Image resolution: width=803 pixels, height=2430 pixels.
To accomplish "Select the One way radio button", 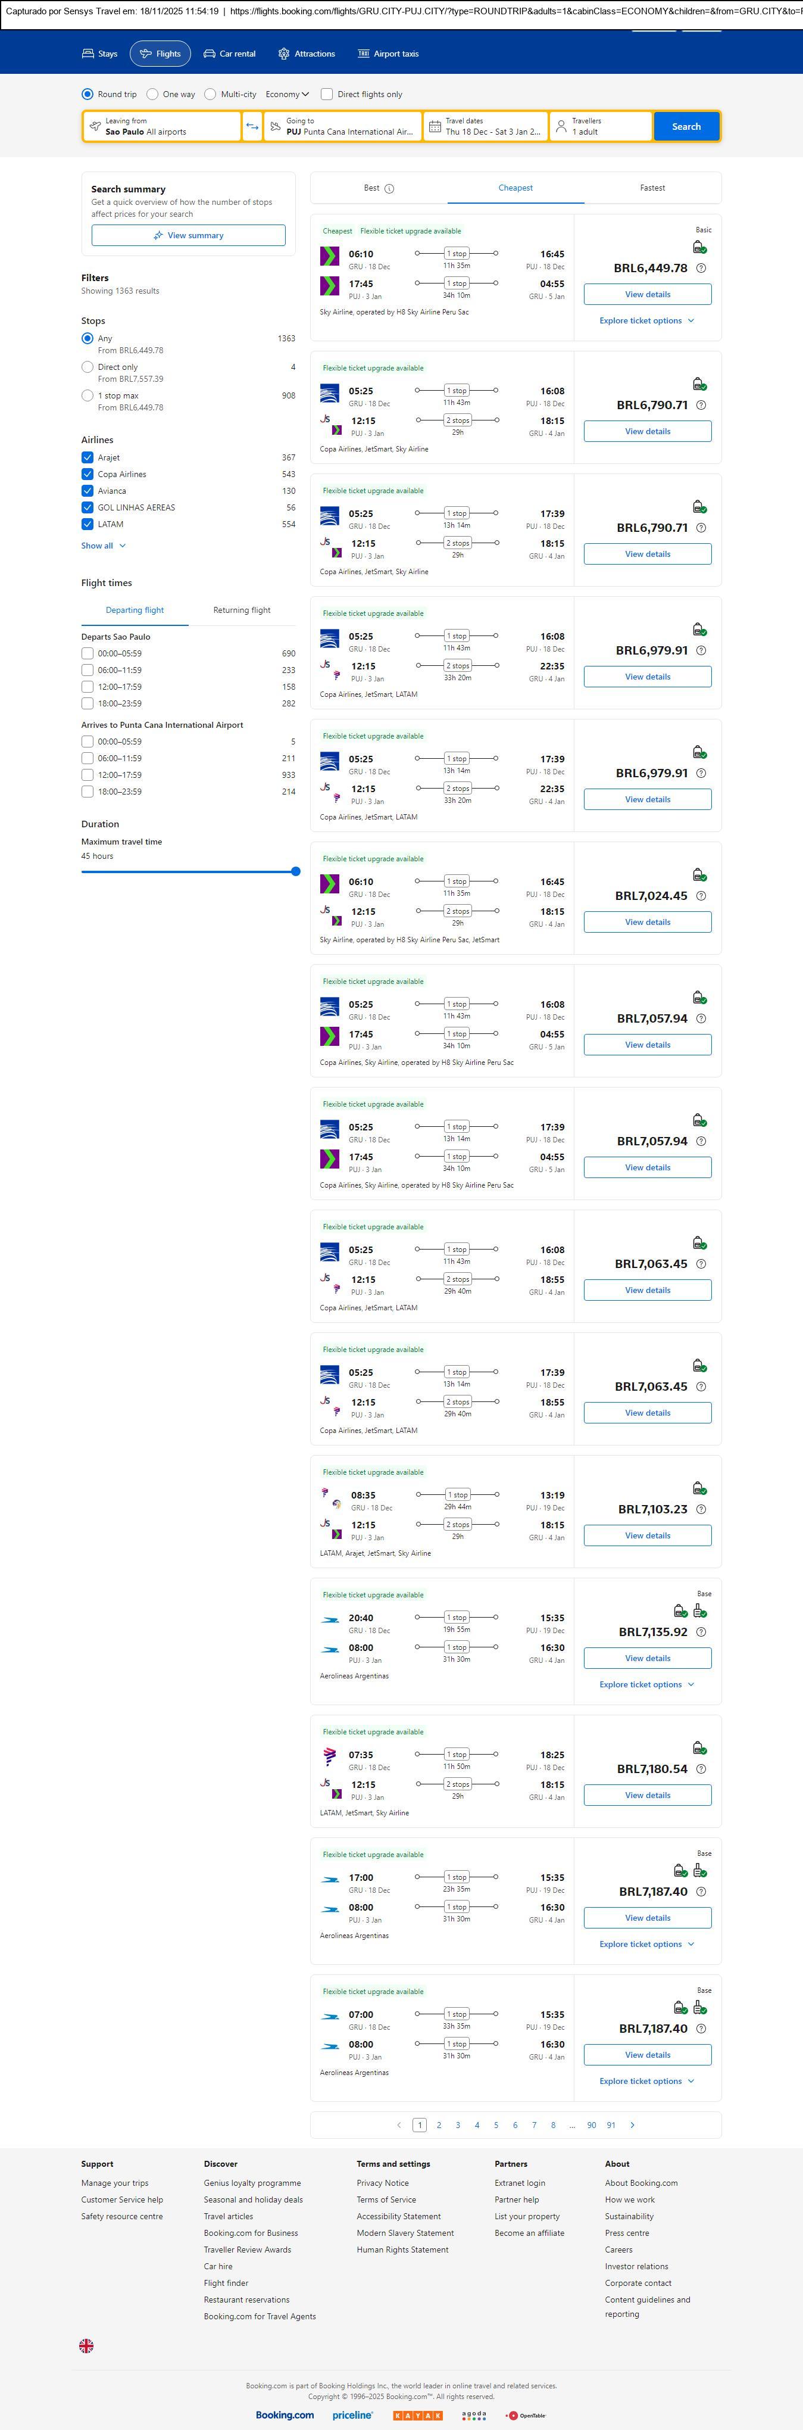I will [x=152, y=94].
